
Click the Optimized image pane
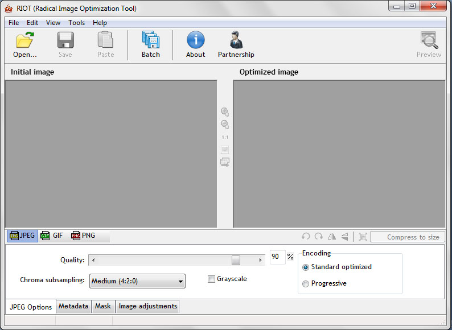(x=339, y=154)
